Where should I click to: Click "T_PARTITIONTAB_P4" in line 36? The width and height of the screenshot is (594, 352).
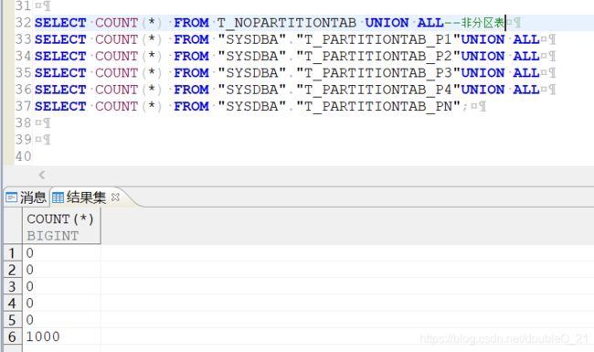tap(378, 90)
